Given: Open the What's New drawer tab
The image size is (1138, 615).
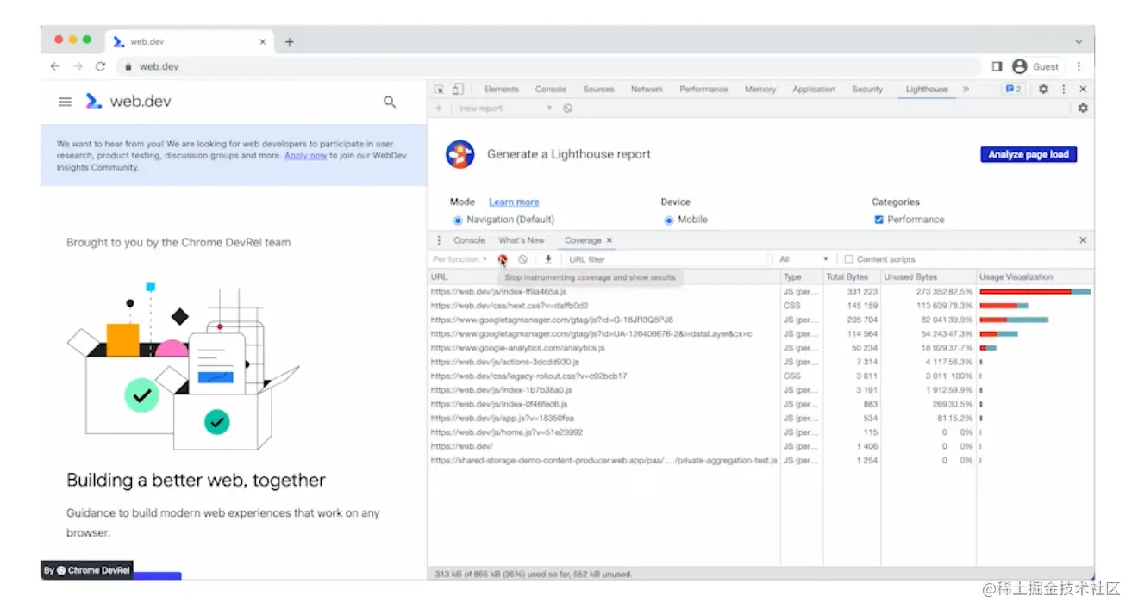Looking at the screenshot, I should click(x=522, y=240).
